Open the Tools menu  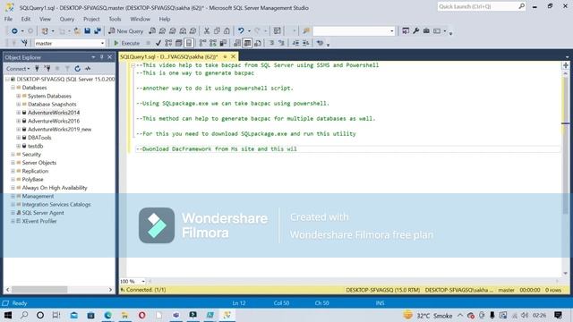pyautogui.click(x=115, y=19)
